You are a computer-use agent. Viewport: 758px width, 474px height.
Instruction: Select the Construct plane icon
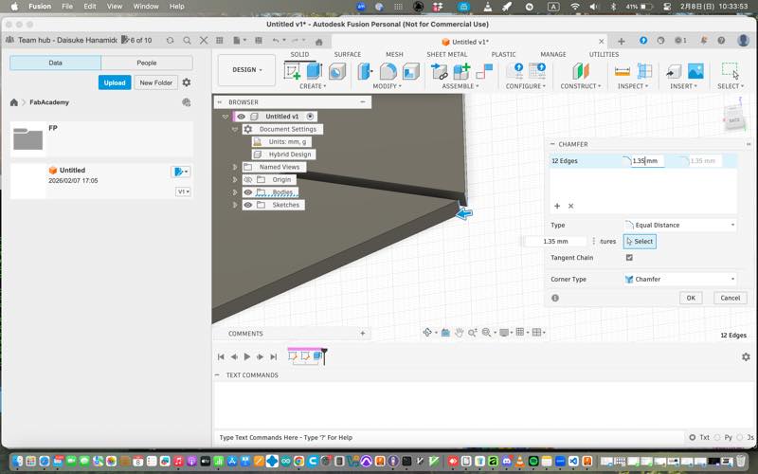[x=581, y=71]
